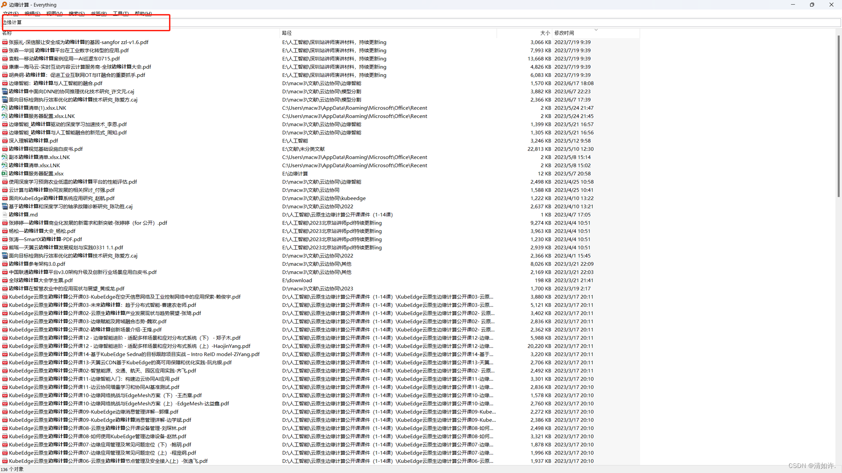The height and width of the screenshot is (473, 842).
Task: Open the 工具(T) menu
Action: (120, 14)
